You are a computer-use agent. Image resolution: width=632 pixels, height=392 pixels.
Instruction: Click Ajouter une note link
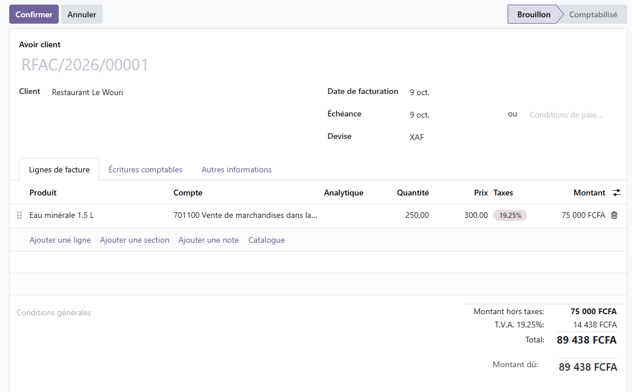pos(209,240)
